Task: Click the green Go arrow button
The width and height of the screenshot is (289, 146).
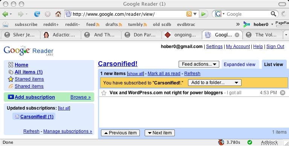Action: click(203, 14)
